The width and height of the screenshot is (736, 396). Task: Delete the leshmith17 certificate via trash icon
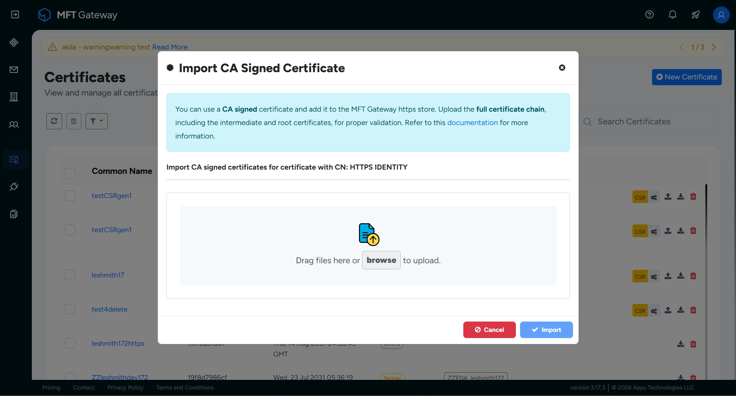(x=693, y=276)
